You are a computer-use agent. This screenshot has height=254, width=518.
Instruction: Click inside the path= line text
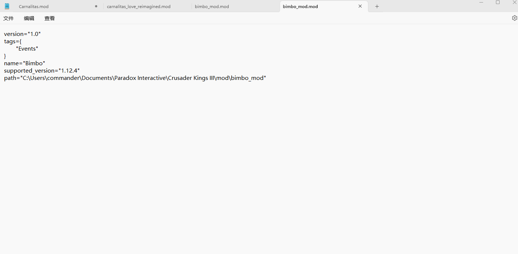coord(135,78)
